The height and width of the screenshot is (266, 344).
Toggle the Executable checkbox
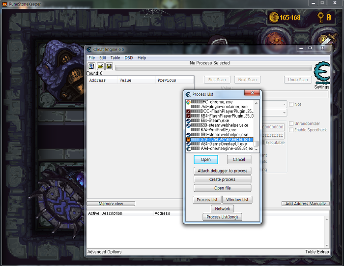pos(263,143)
